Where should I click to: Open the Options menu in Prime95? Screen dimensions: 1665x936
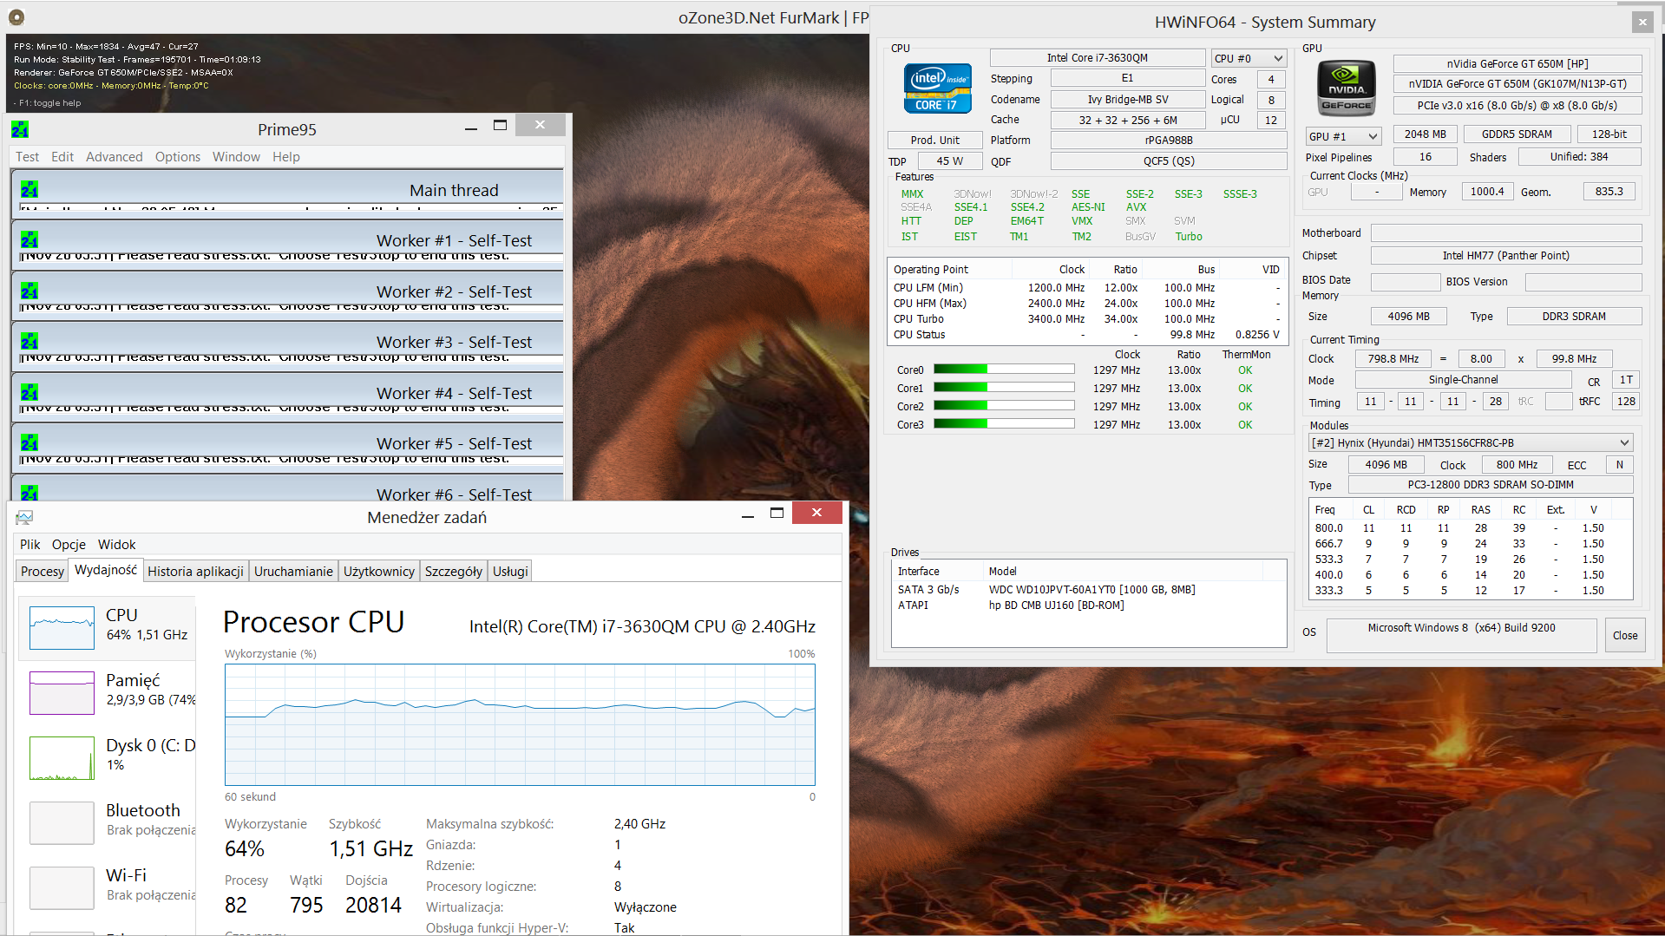178,157
